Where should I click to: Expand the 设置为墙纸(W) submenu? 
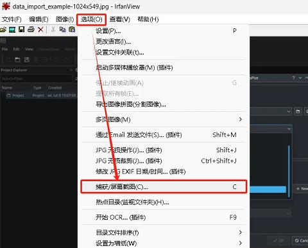tap(164, 244)
